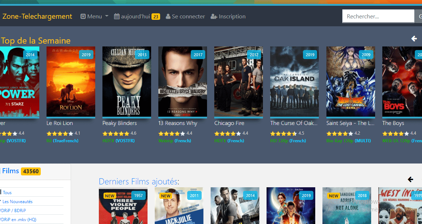Viewport: 422px width, 224px height.
Task: Open the Films sidebar heading
Action: 10,171
